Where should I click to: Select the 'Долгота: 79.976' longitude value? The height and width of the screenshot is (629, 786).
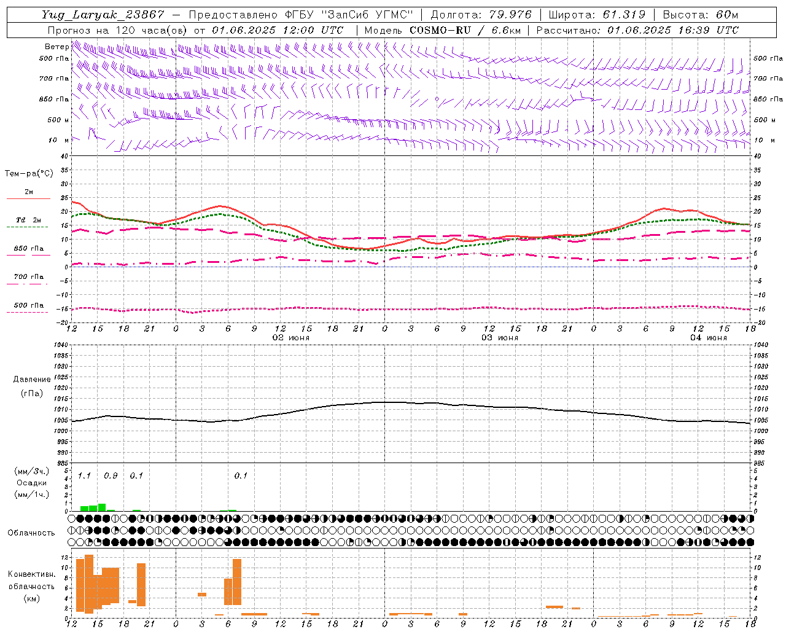click(x=481, y=15)
